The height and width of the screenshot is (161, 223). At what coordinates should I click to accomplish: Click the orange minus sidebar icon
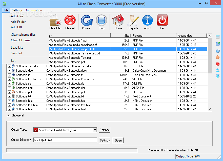point(218,57)
